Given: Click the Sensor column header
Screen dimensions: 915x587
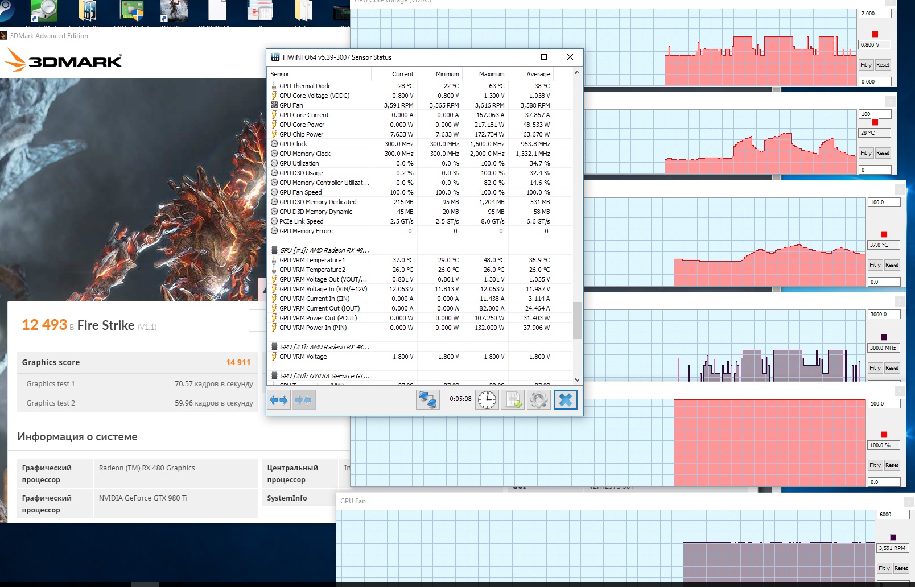Looking at the screenshot, I should [x=319, y=74].
